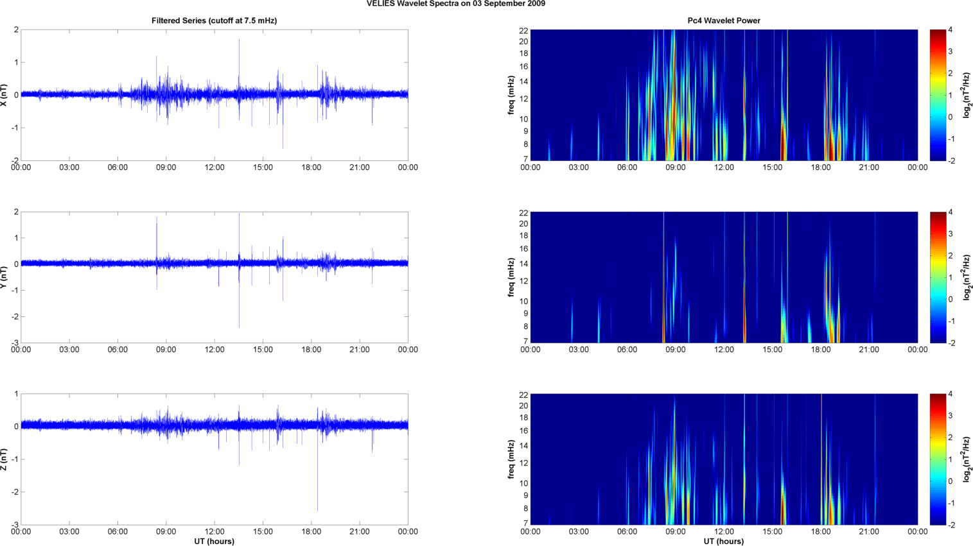Click the Y (nT) axis label
The height and width of the screenshot is (546, 973).
(4, 277)
